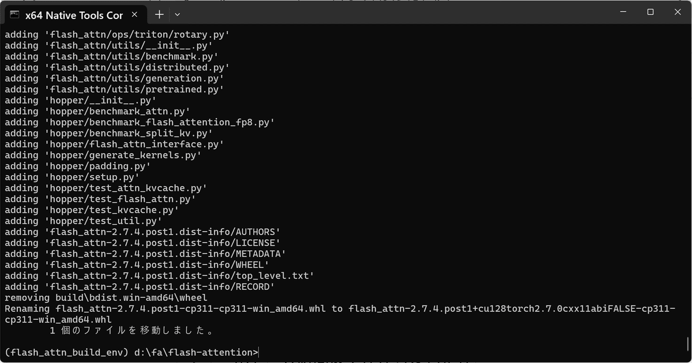
Task: Click the 'benchmark_flash_attention_fp8.py' output line
Action: 140,122
